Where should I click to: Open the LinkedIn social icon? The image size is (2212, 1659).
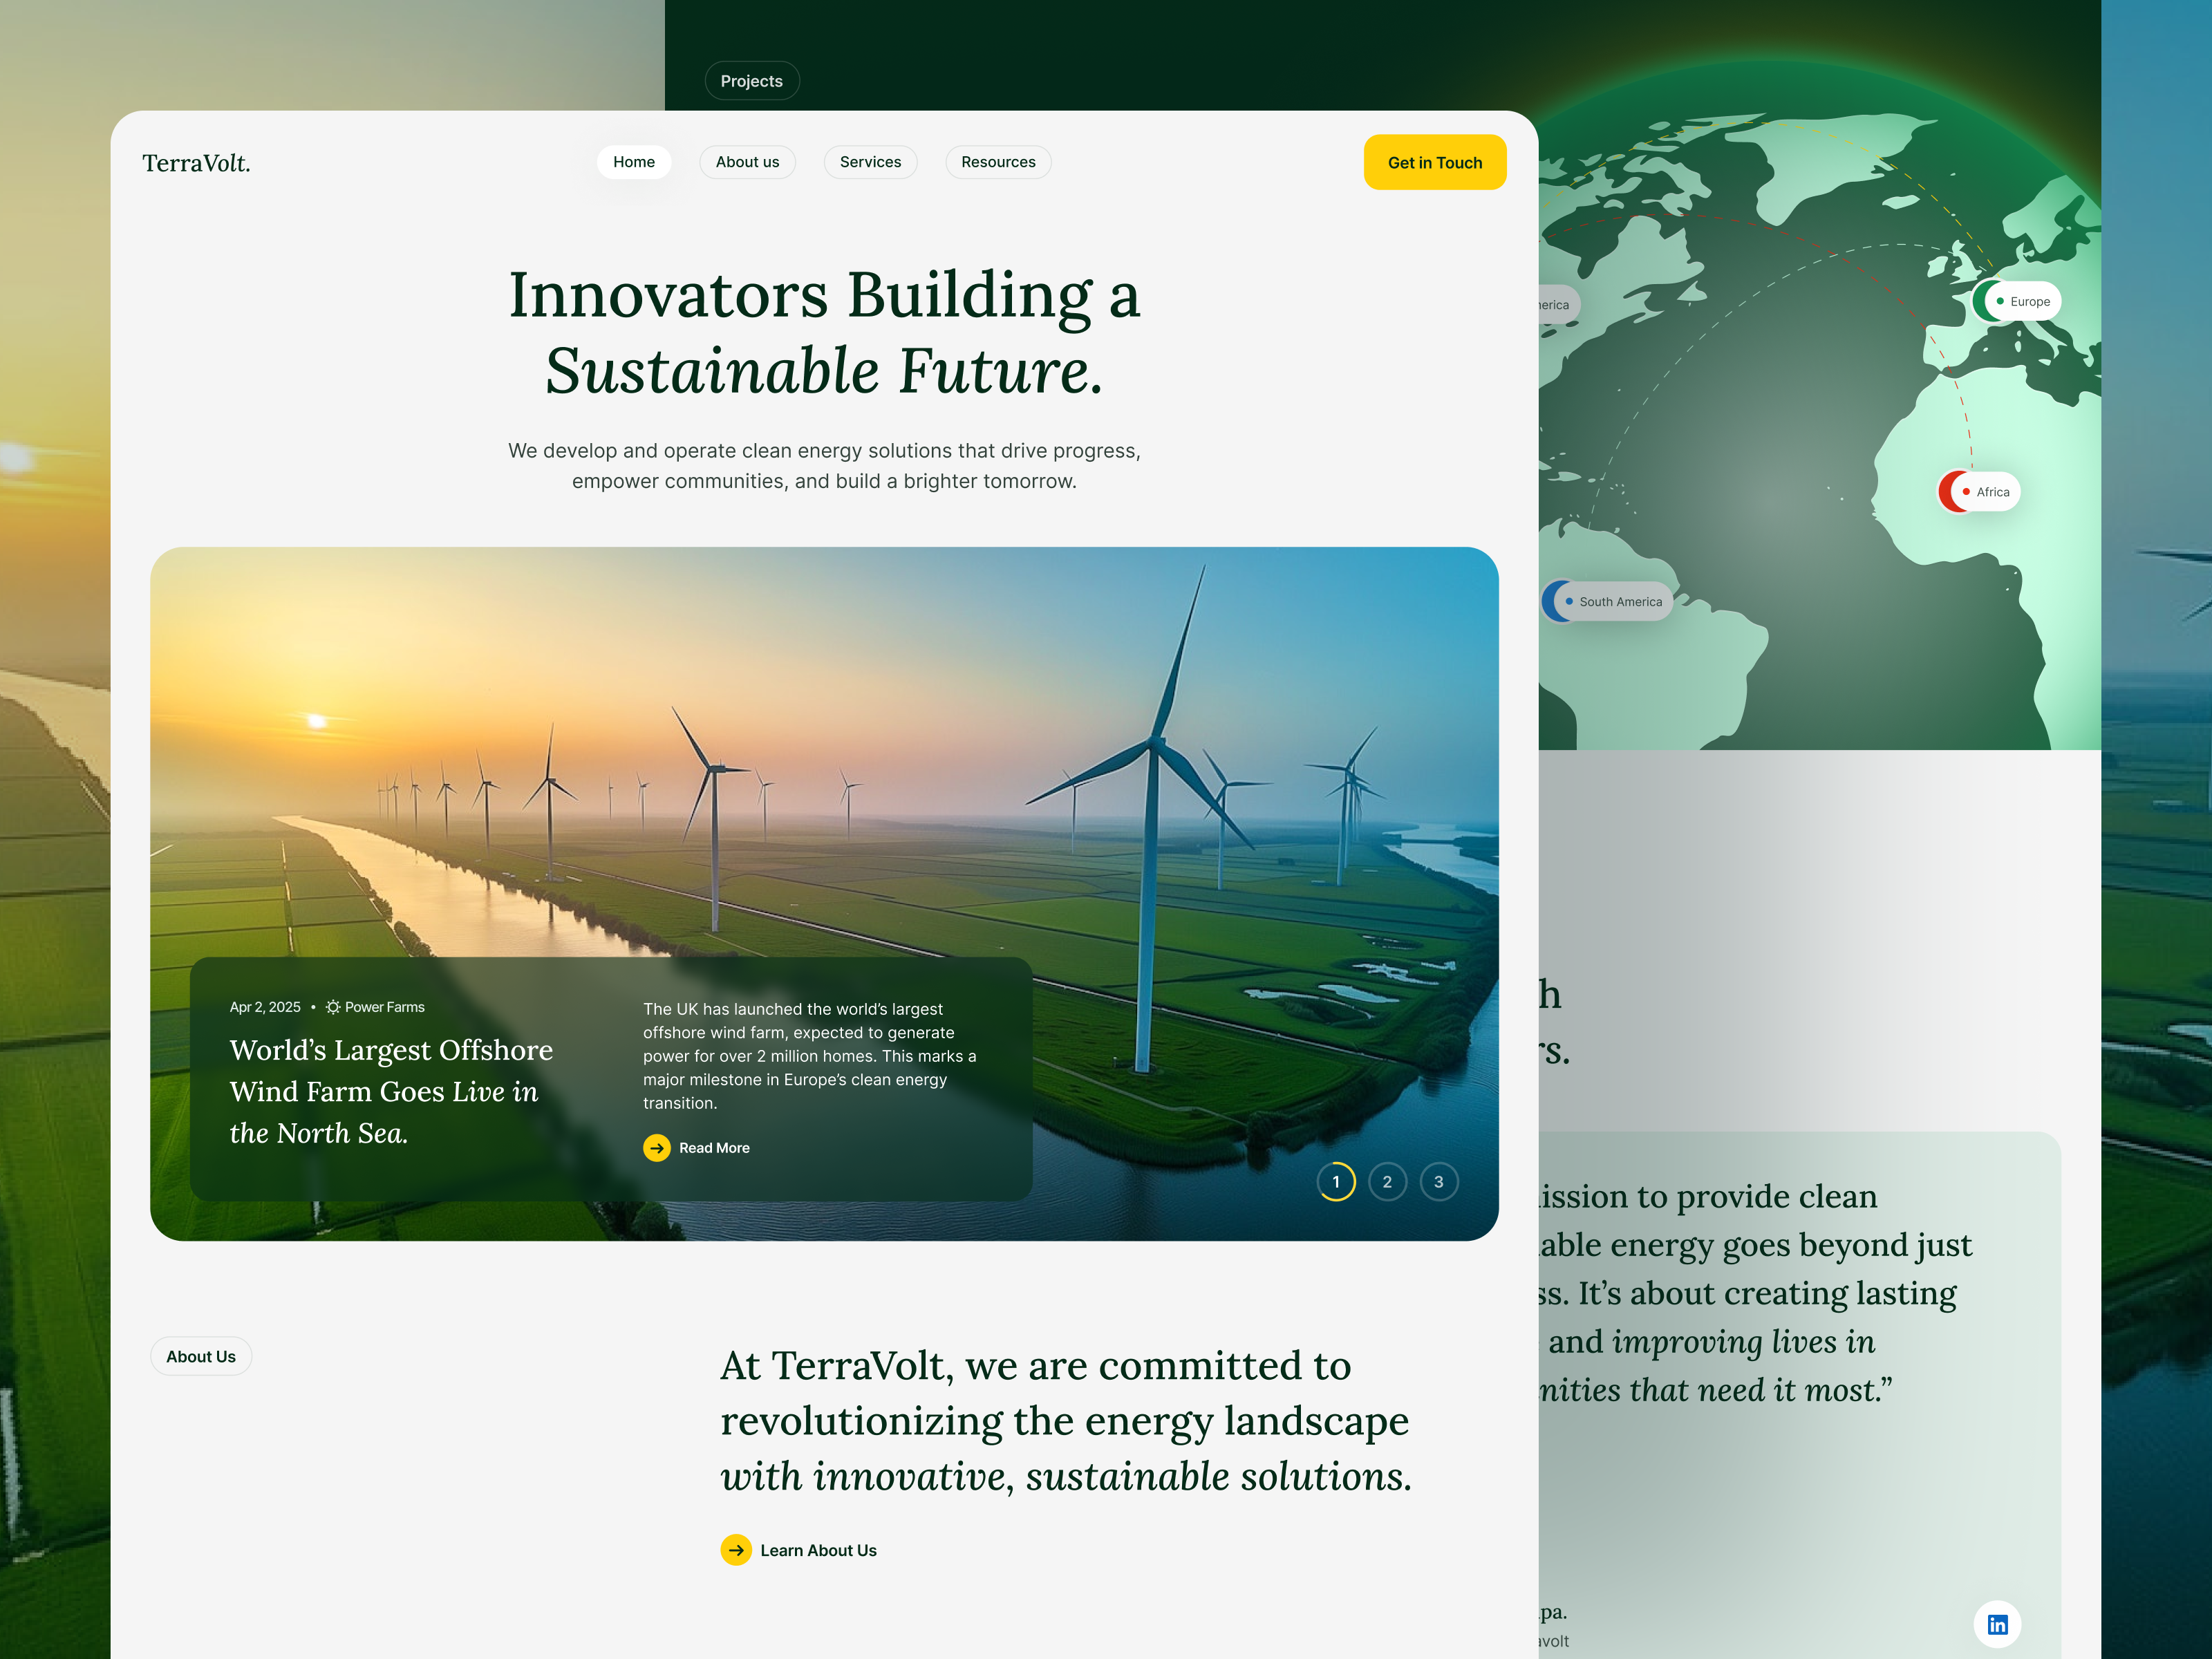(1998, 1624)
